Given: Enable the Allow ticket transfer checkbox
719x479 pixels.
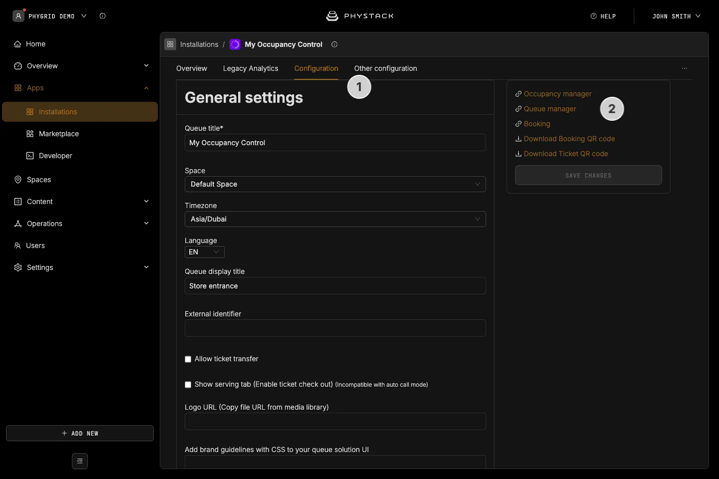Looking at the screenshot, I should (x=188, y=359).
